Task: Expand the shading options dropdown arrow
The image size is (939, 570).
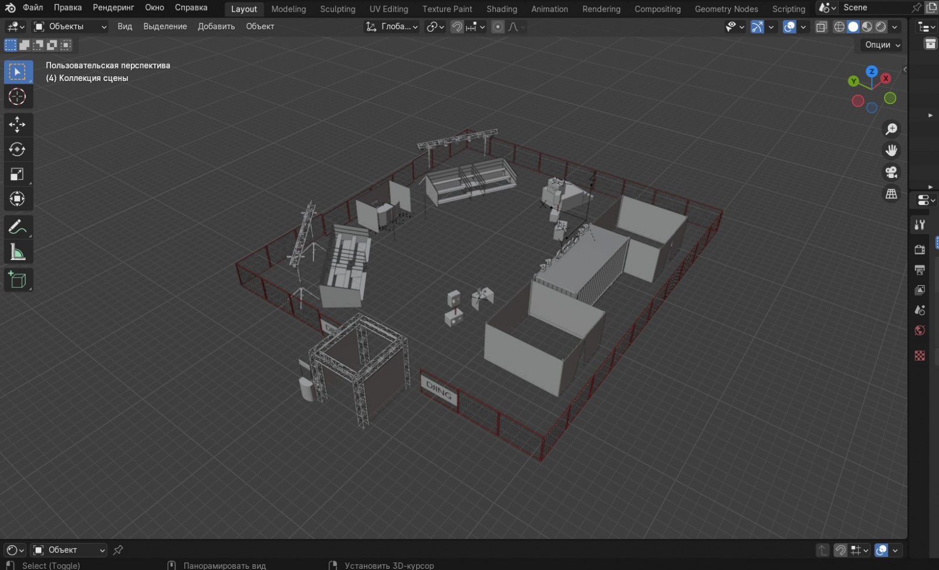Action: (894, 26)
